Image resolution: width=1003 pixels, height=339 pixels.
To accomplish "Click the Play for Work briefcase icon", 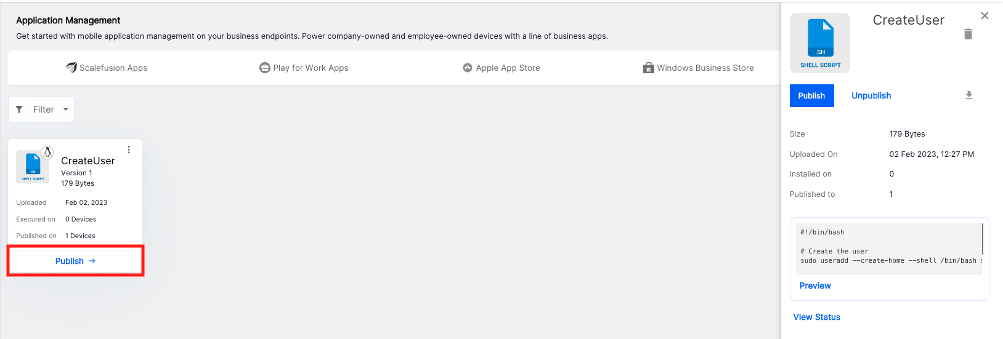I will 265,68.
